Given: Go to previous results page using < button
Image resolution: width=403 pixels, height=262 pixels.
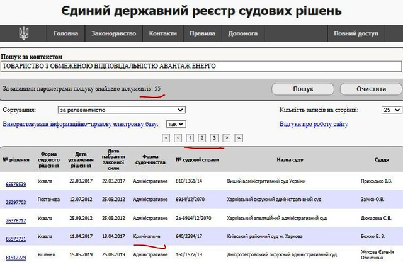Looking at the screenshot, I should pos(178,137).
